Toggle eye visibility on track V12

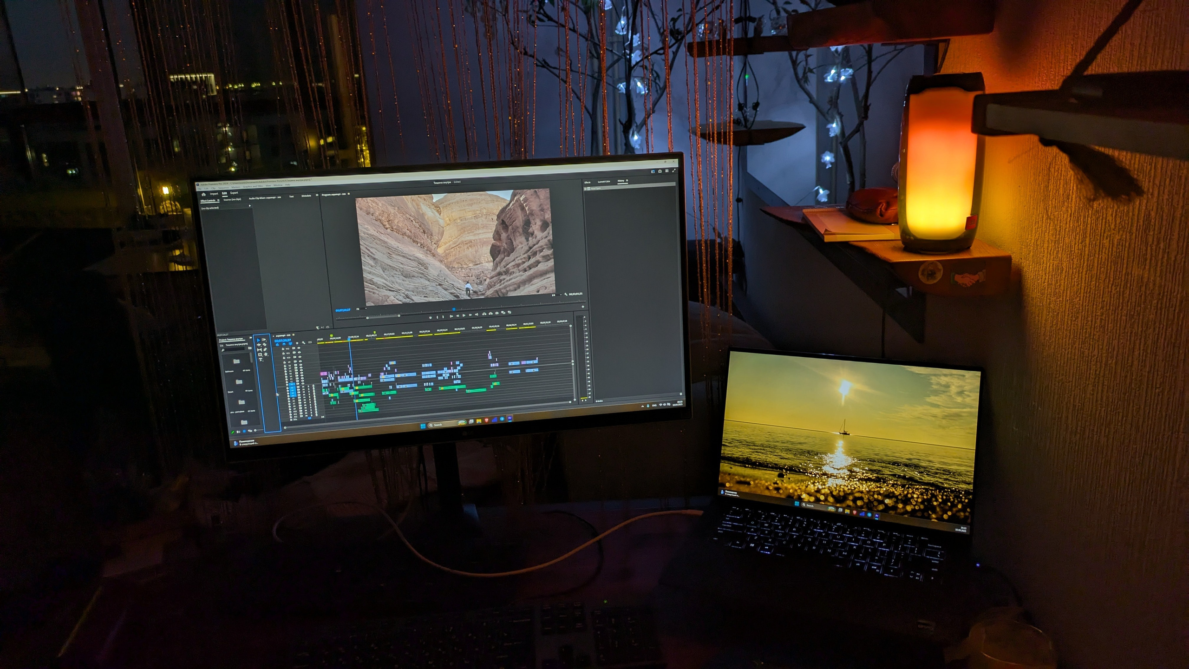coord(299,348)
